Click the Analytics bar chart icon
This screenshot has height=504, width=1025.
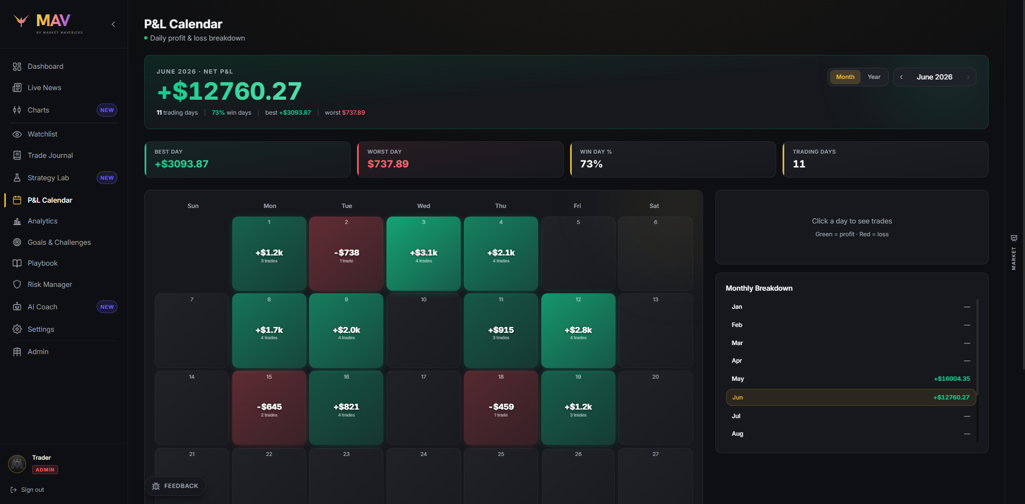pyautogui.click(x=17, y=221)
